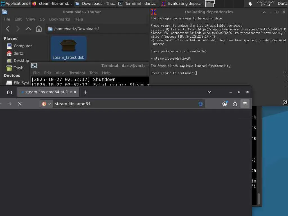Open the Firefox extensions button
The width and height of the screenshot is (288, 216).
point(235,104)
